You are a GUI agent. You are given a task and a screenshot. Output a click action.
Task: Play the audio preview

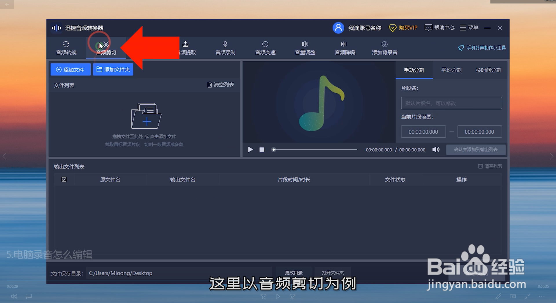[250, 149]
